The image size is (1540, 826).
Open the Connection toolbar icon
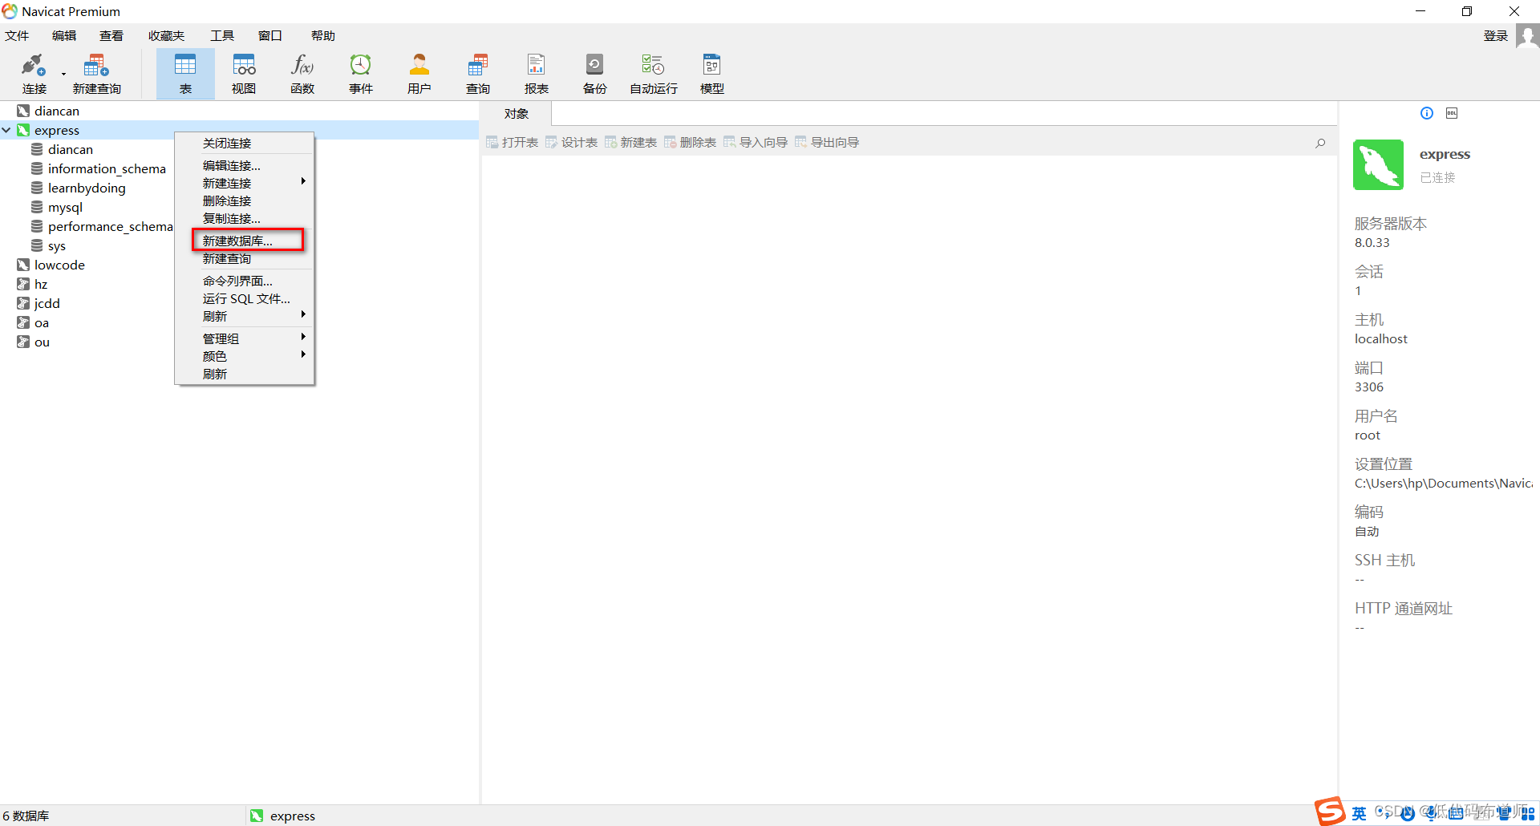34,74
